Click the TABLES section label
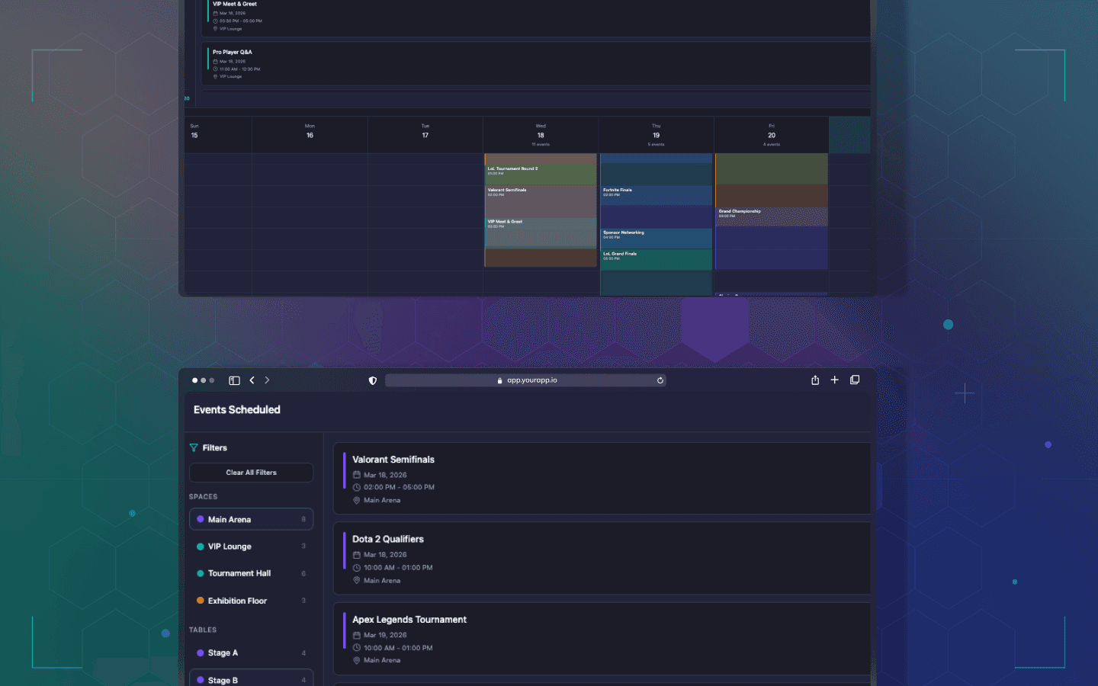 pos(203,630)
